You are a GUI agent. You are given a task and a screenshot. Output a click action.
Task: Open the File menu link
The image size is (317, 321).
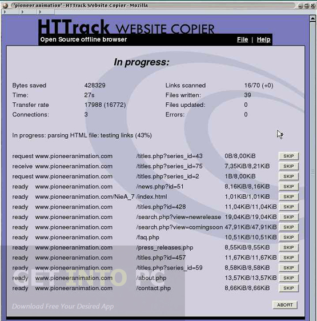tap(242, 39)
